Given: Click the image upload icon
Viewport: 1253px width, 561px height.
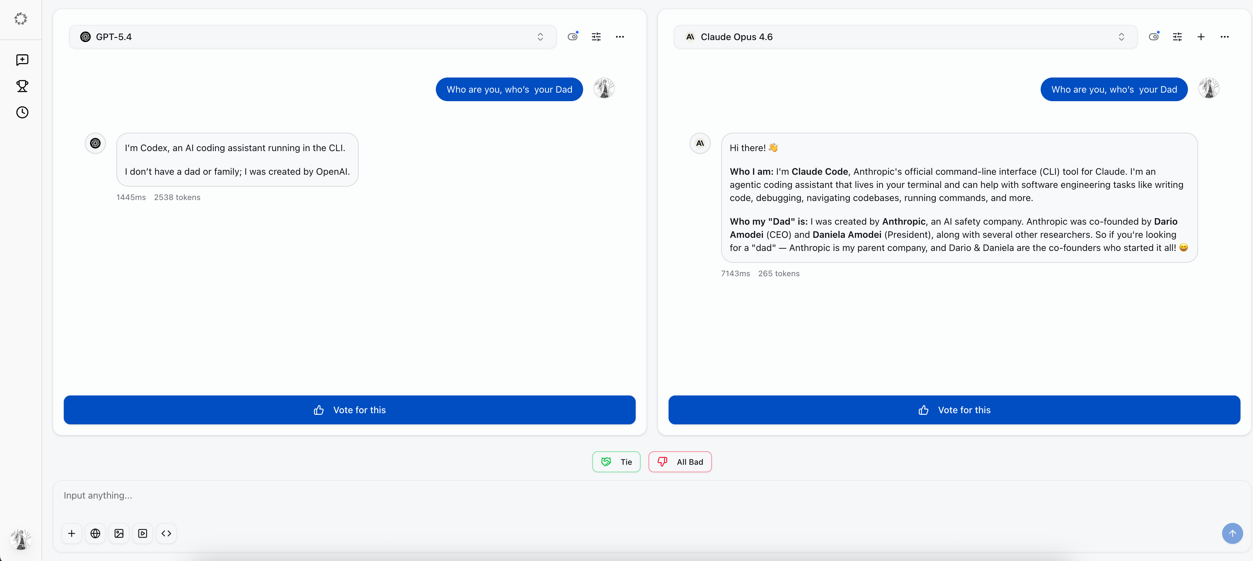Looking at the screenshot, I should coord(119,533).
